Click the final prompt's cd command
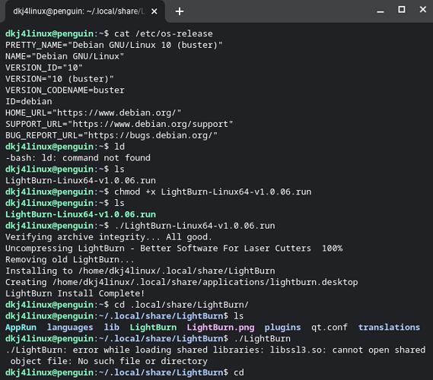The width and height of the screenshot is (433, 380). (x=239, y=373)
